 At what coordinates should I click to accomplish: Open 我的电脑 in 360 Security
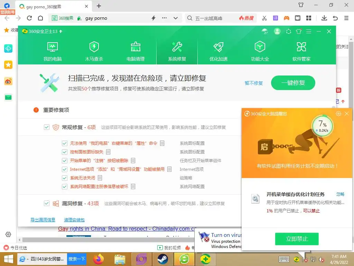(x=53, y=52)
